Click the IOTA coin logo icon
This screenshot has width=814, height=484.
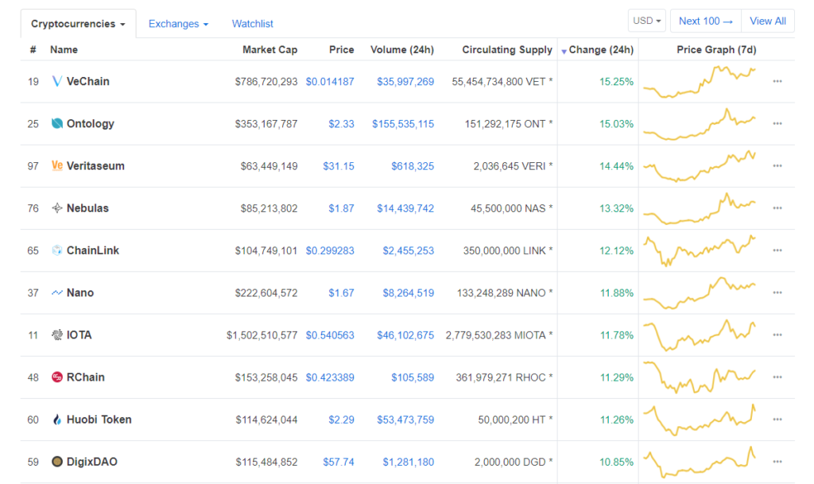click(x=57, y=335)
